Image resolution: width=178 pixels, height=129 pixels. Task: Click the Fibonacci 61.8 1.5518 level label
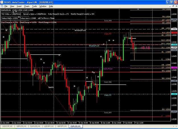pos(166,40)
